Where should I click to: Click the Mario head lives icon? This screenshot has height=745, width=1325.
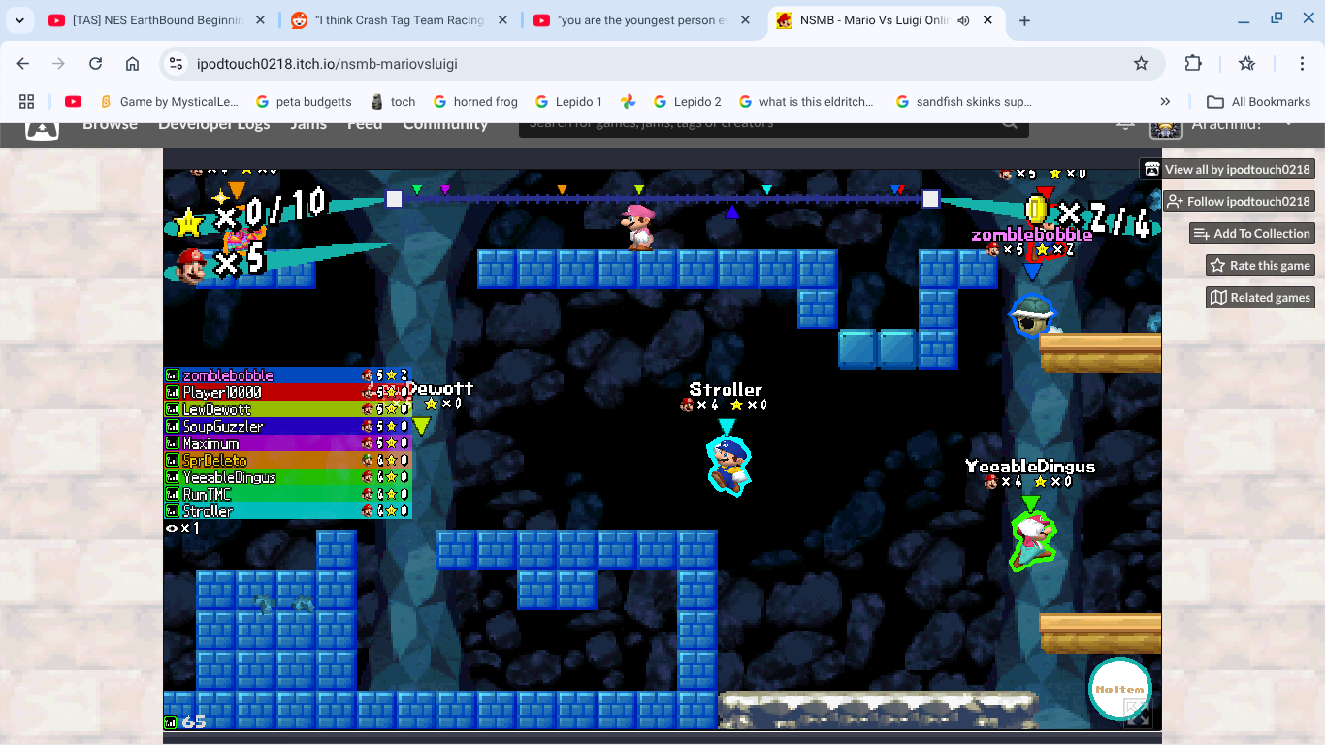[x=192, y=265]
